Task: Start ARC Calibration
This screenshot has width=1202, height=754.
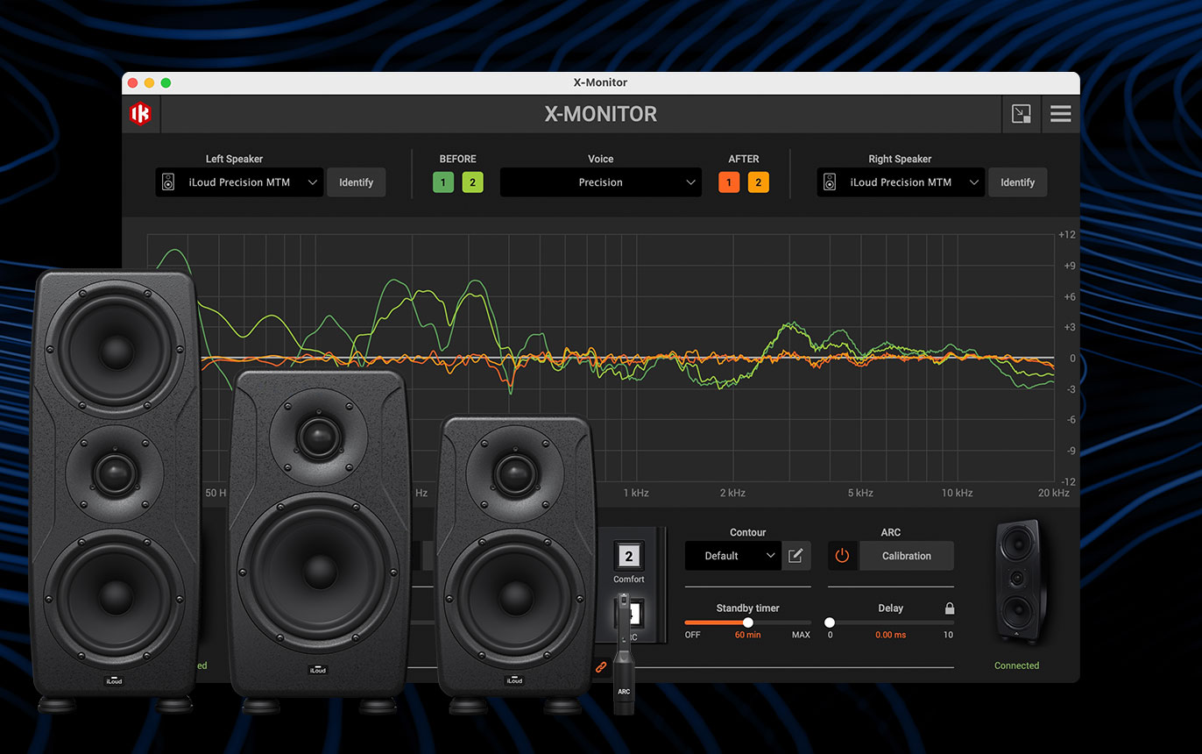Action: pos(906,556)
